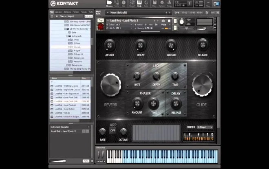
Task: Click the Tune knob in the instrument header
Action: pyautogui.click(x=181, y=22)
